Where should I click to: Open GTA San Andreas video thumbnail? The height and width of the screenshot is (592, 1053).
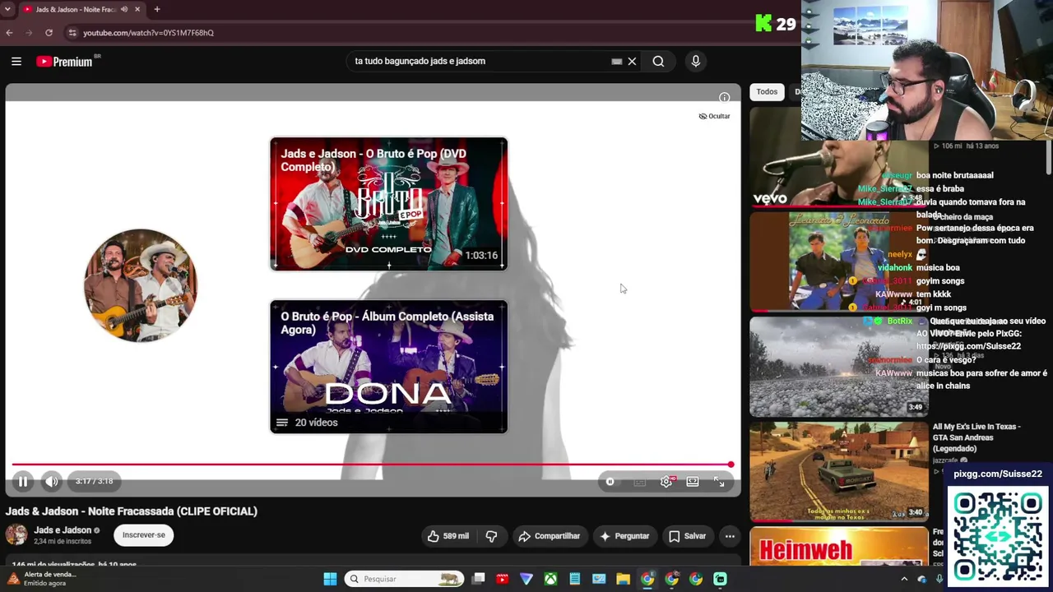coord(838,472)
